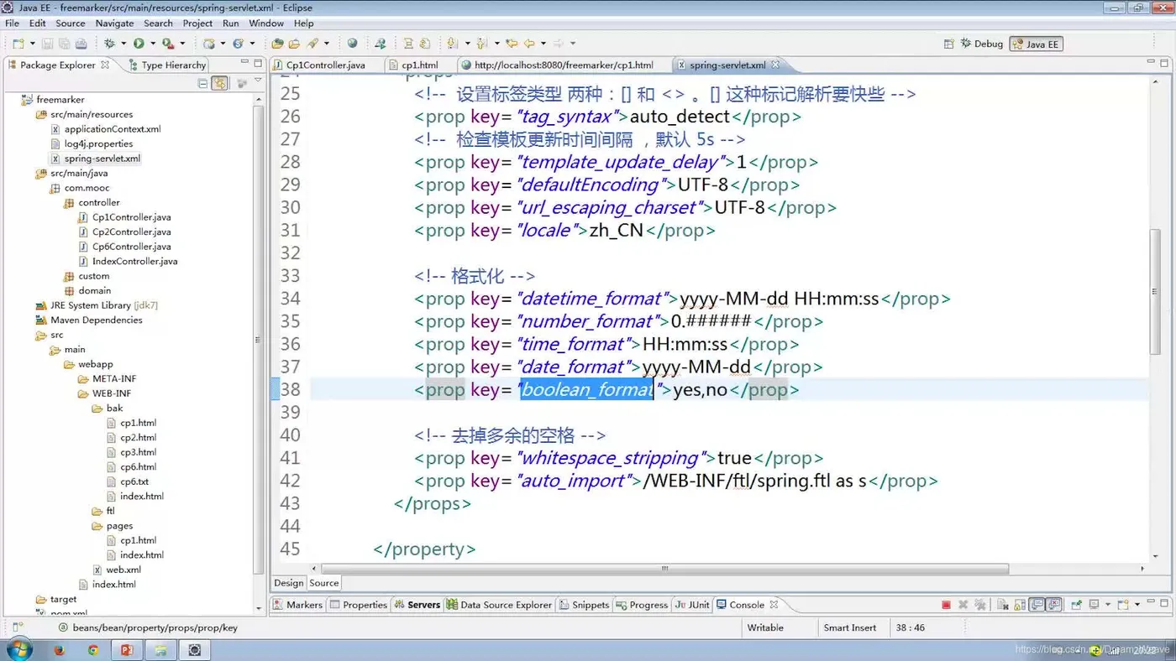
Task: Click the Open Perspective icon
Action: [x=948, y=44]
